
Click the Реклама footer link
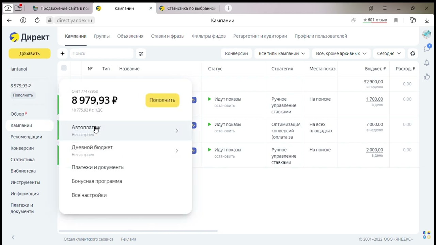coord(128,239)
